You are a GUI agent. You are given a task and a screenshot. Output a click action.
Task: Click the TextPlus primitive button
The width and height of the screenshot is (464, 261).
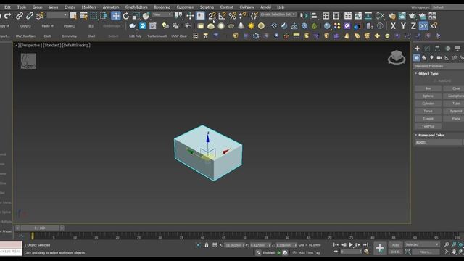(428, 126)
